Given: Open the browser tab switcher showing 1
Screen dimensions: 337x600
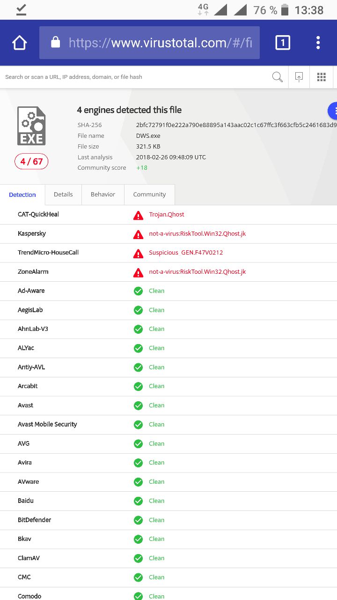Looking at the screenshot, I should pyautogui.click(x=283, y=43).
